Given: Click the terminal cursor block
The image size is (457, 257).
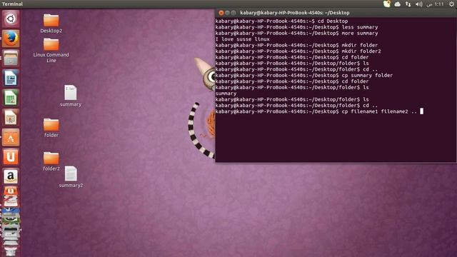Looking at the screenshot, I should coord(421,111).
